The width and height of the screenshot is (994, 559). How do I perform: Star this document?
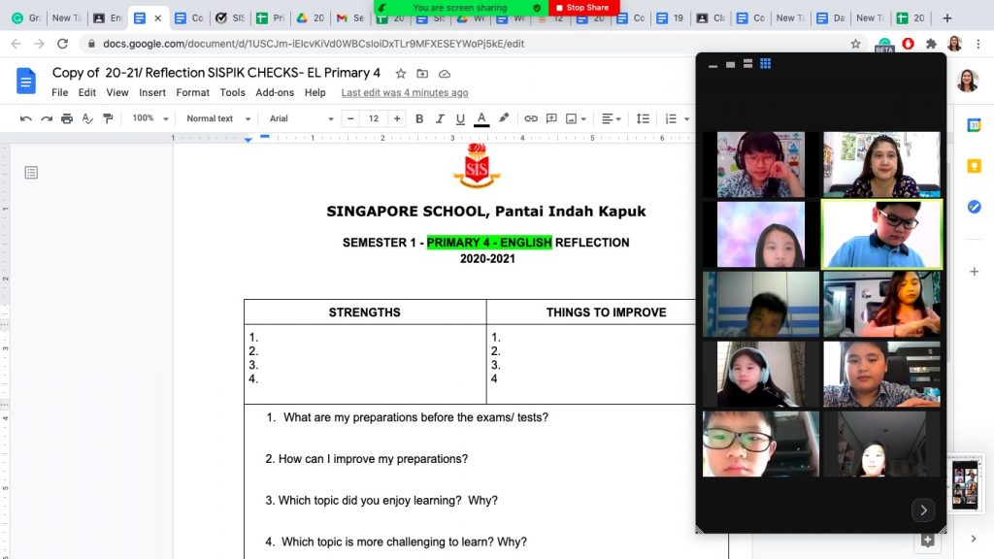(401, 74)
